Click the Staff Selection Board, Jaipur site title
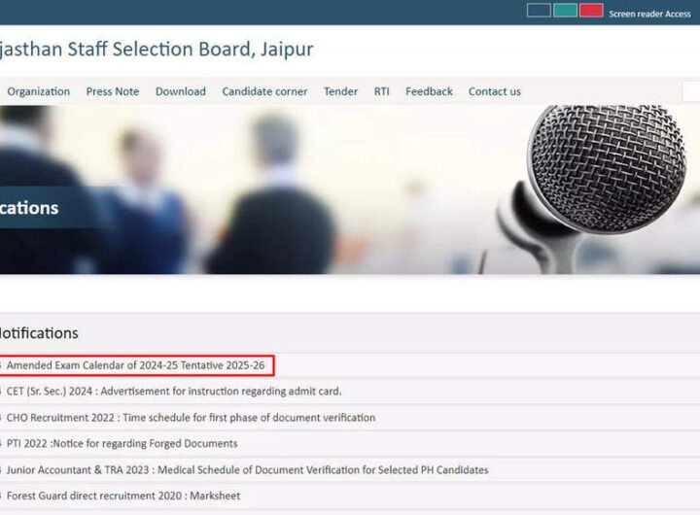 (x=156, y=50)
